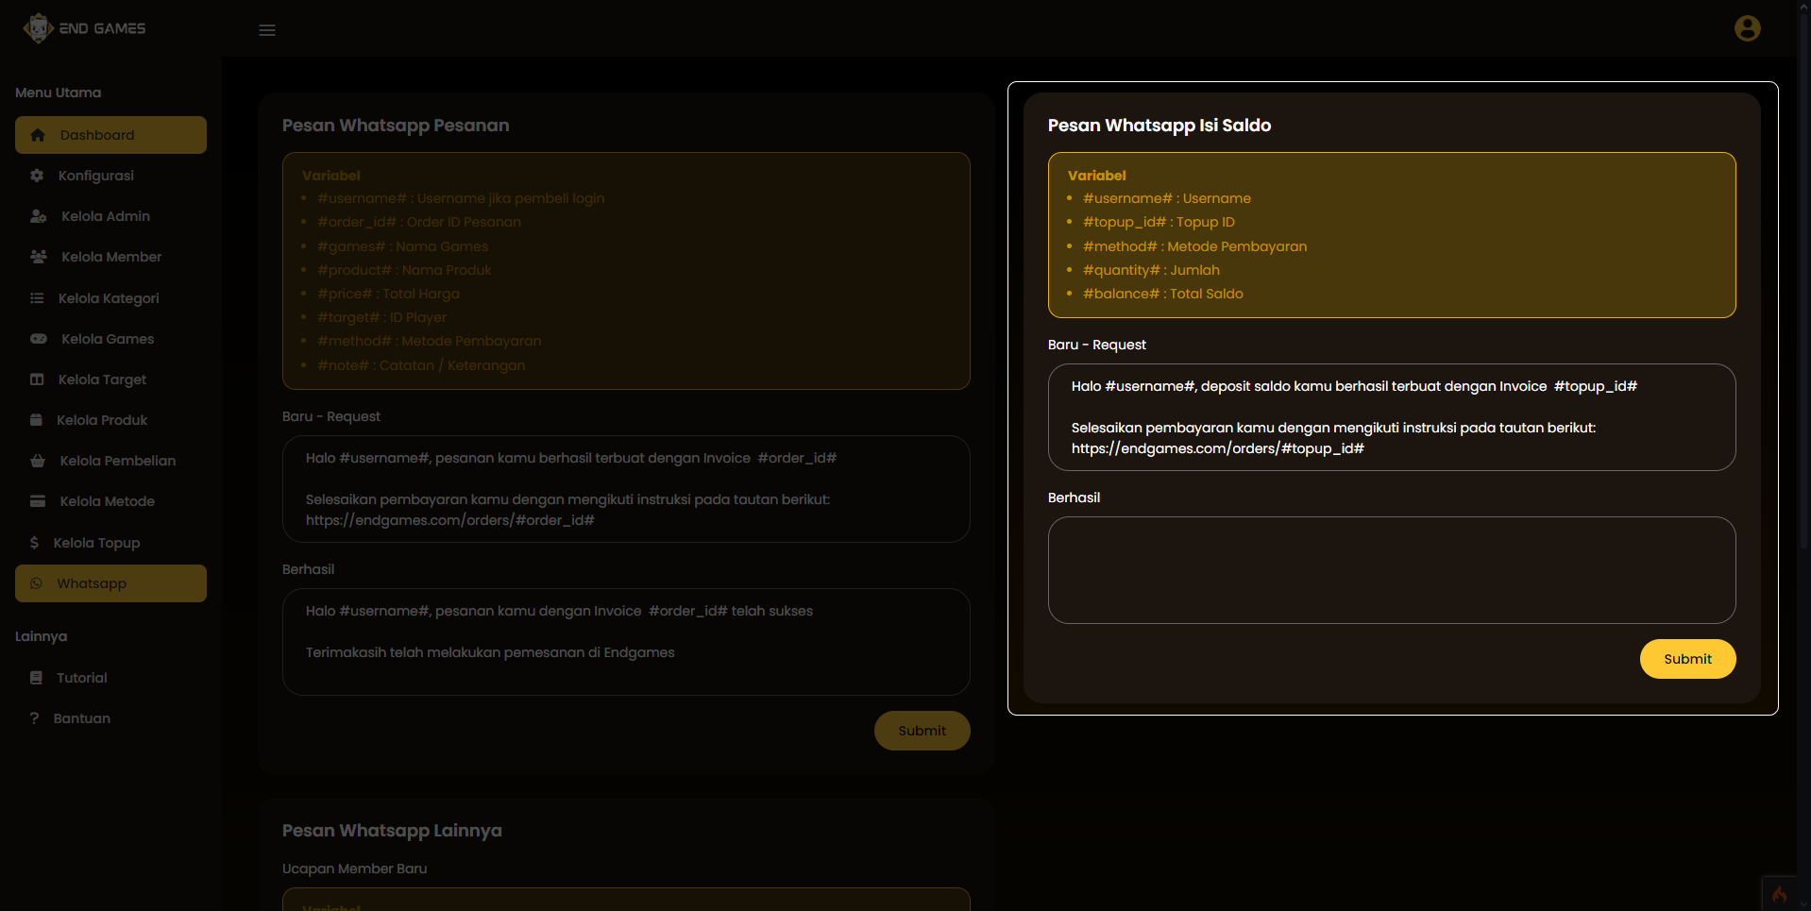Click the Kelola Pembelian basket icon

click(38, 461)
